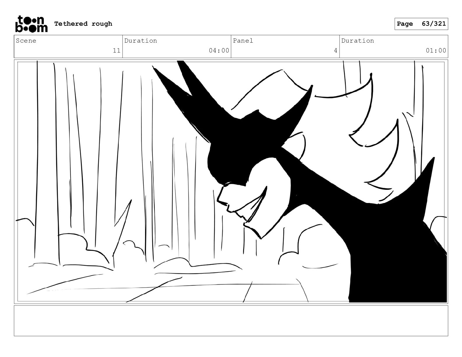Screen dimensions: 462x357
Task: Click the 'Page 63/321' box
Action: click(x=421, y=24)
